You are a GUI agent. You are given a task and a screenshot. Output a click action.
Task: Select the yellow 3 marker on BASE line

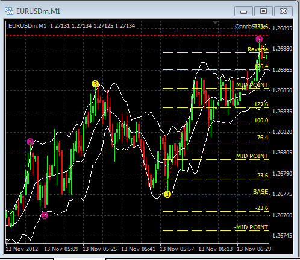(x=167, y=194)
